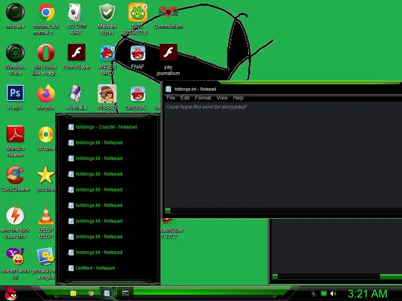Click the back Notepad window's scroll-left arrow
Image resolution: width=402 pixels, height=301 pixels.
275,276
